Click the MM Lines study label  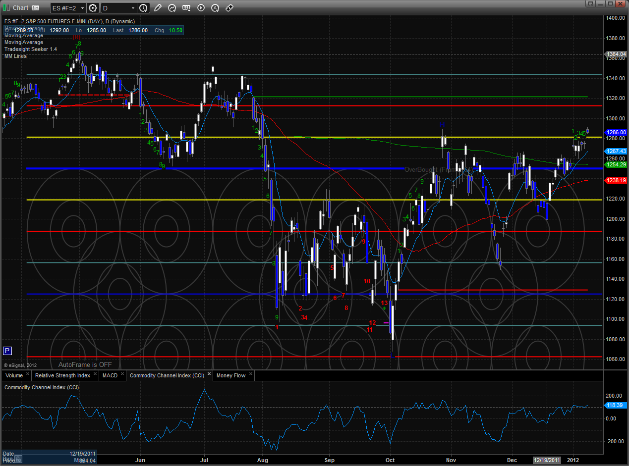15,56
